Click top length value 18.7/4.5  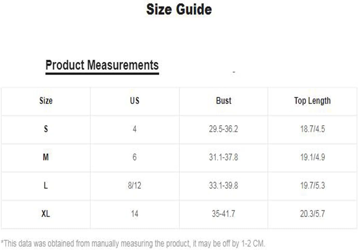313,129
